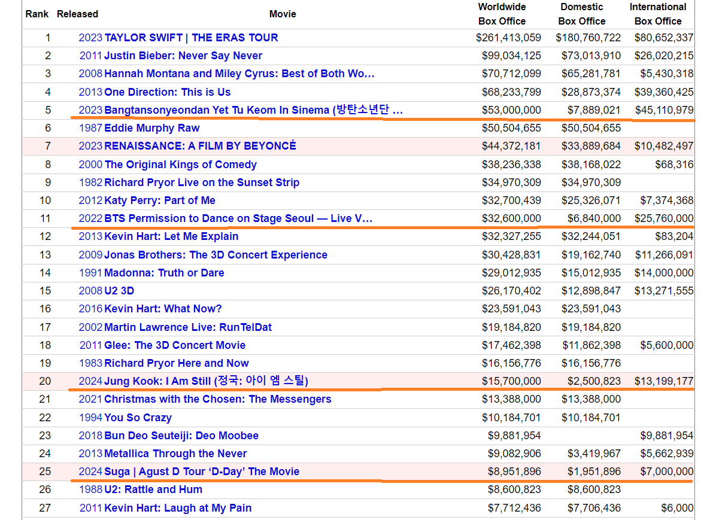Open RENAISSANCE: A FILM BY BEYONCÉ link
Screen dimensions: 716x520
coord(200,145)
